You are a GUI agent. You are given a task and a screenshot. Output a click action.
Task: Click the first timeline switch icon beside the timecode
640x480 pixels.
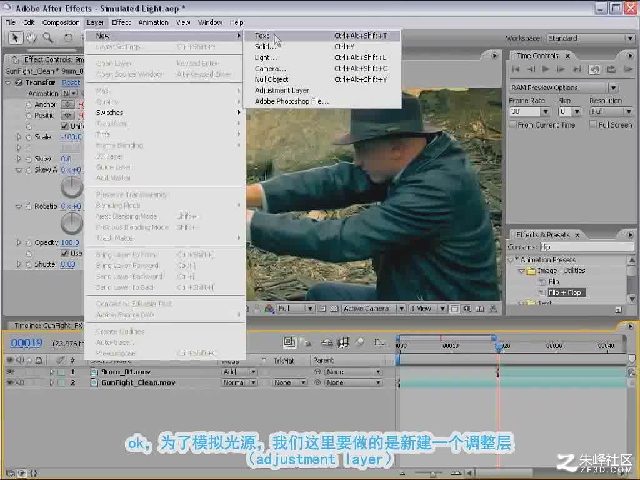tap(289, 342)
